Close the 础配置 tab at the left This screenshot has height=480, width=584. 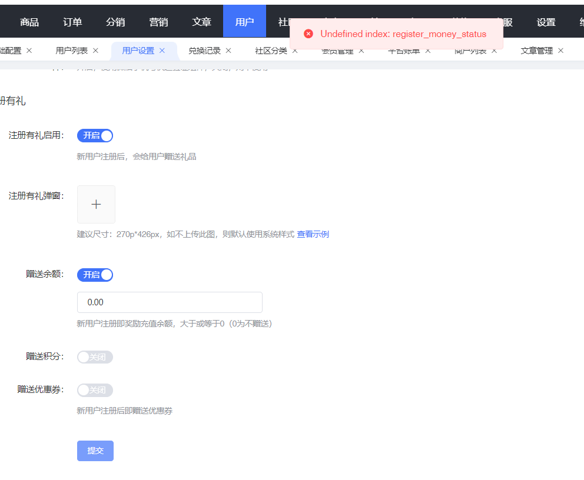pos(29,51)
